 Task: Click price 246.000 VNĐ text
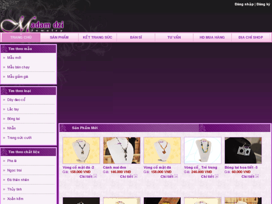(202, 172)
